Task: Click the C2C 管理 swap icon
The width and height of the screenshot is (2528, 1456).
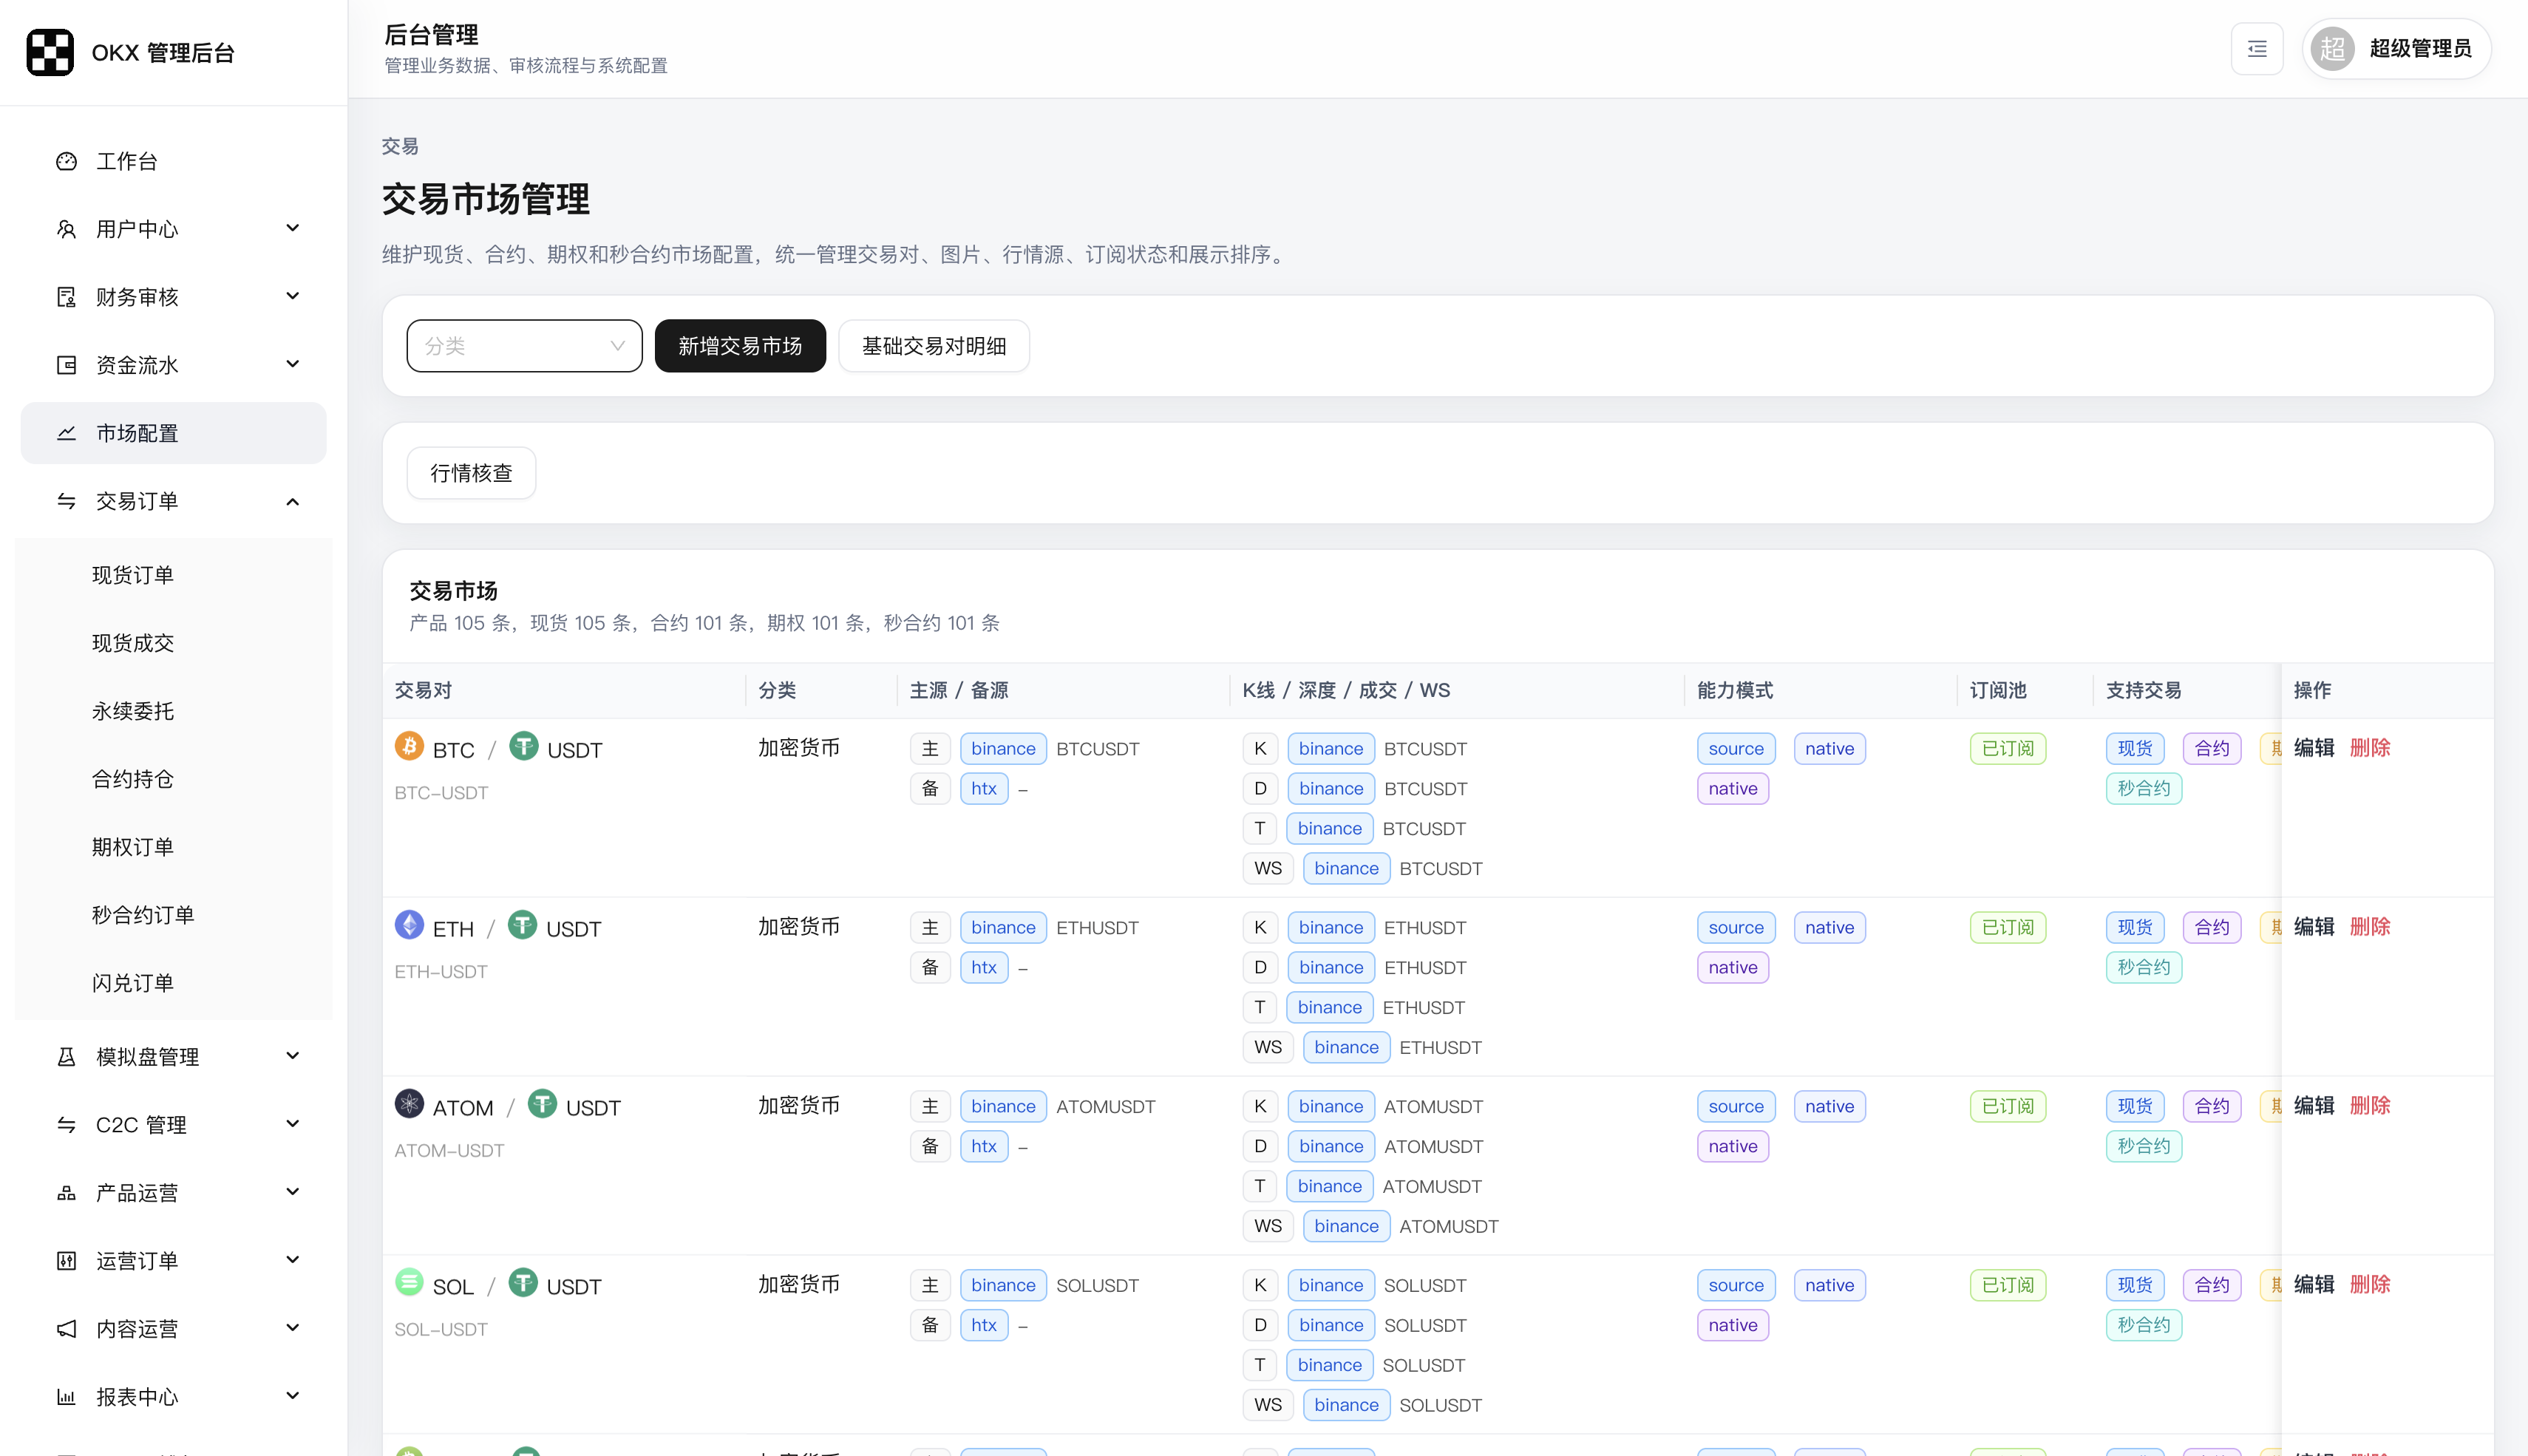Action: 66,1125
